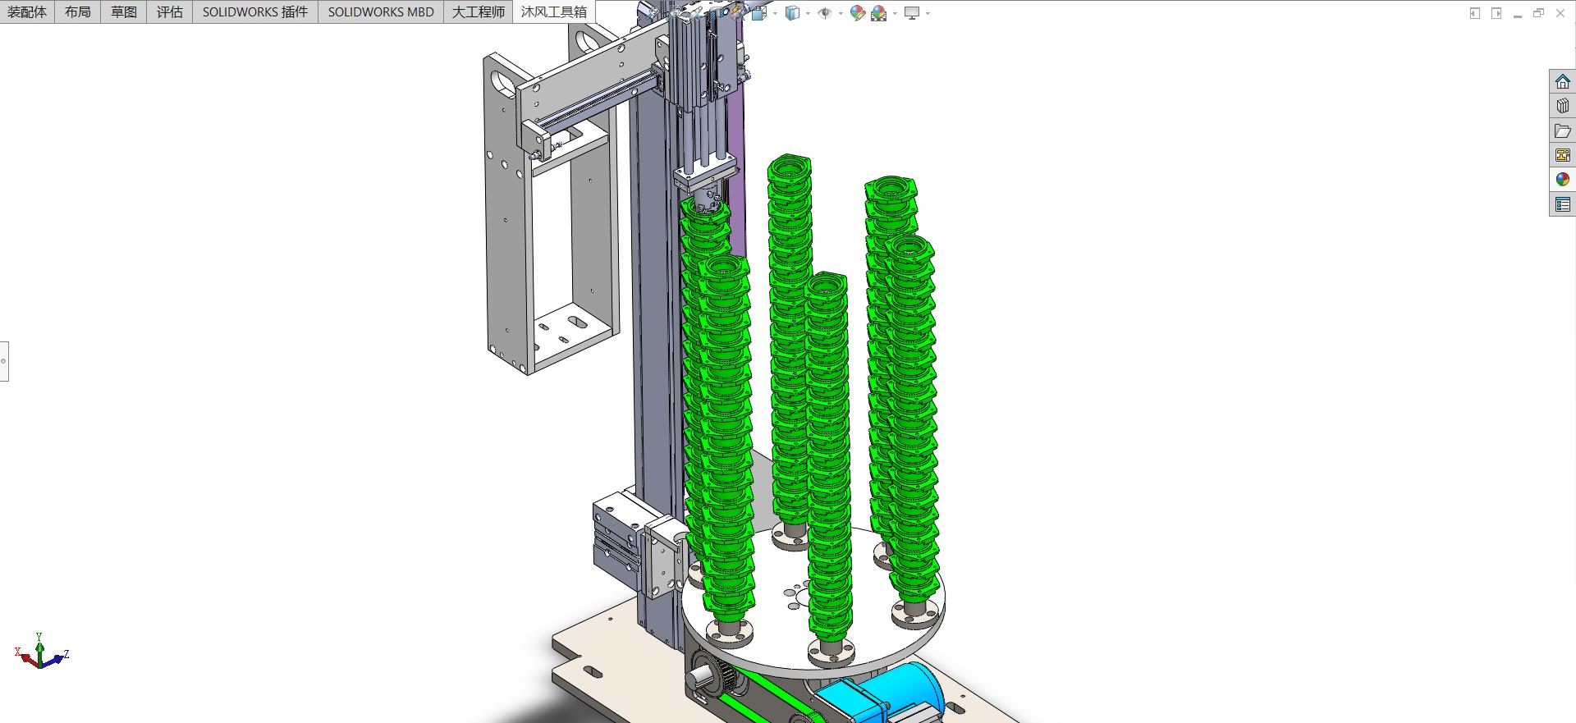Switch to the SOLIDWORKS MBD tab

[x=381, y=11]
